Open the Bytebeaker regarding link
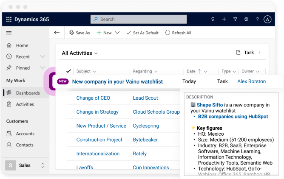The width and height of the screenshot is (284, 179). (145, 140)
